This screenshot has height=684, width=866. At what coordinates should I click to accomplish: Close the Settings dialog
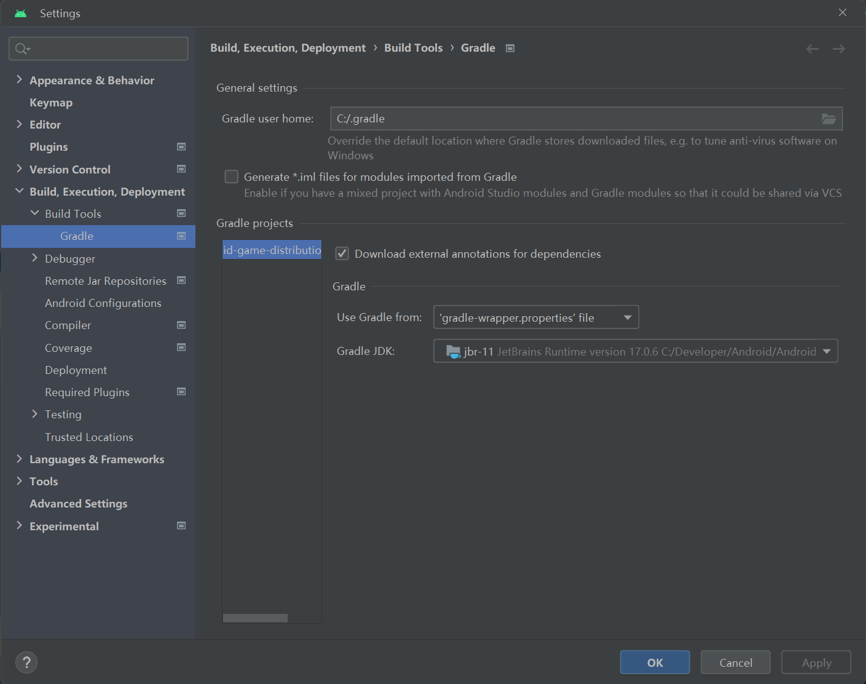pos(843,12)
